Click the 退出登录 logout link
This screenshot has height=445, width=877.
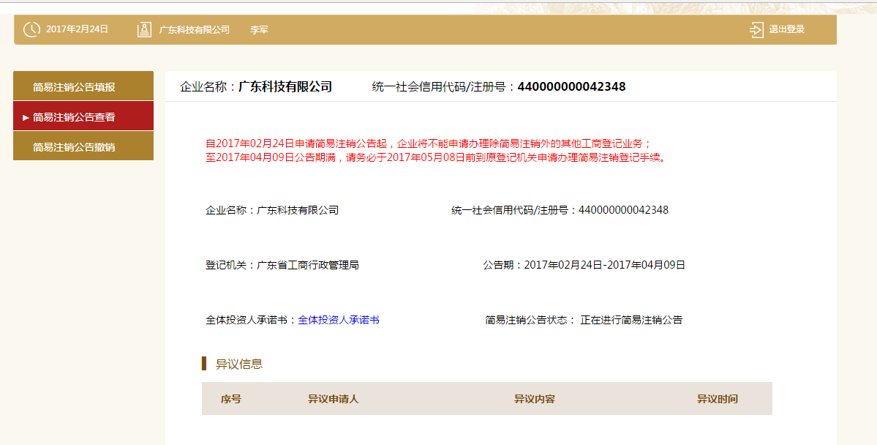786,30
